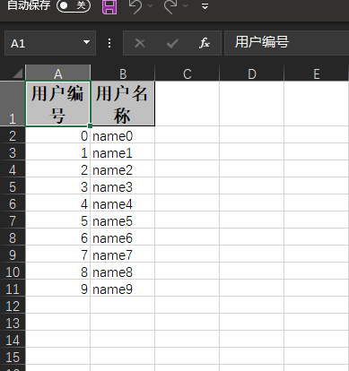Select column B header

coord(123,73)
